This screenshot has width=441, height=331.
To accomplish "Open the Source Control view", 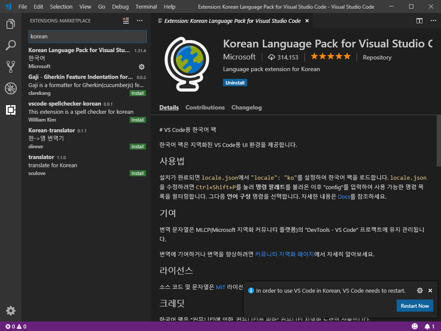I will (11, 67).
